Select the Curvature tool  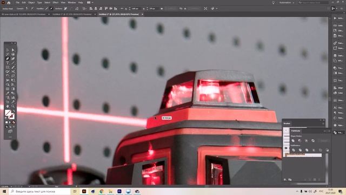tap(13, 58)
